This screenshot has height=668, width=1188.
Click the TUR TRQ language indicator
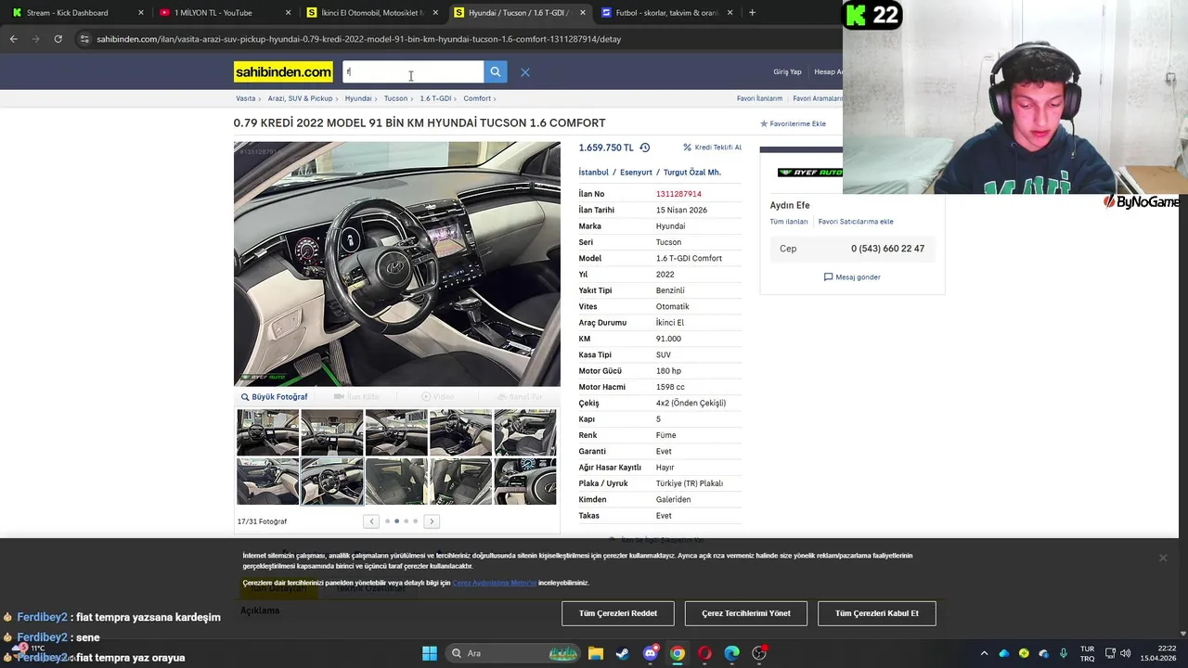click(x=1087, y=653)
